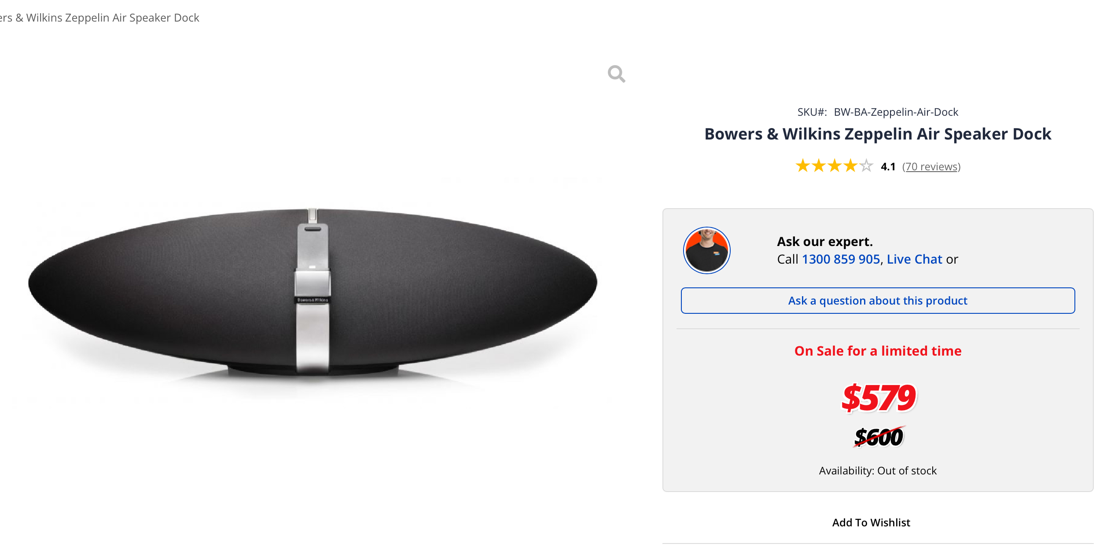Click the first gold rating star
The width and height of the screenshot is (1107, 551).
(802, 166)
